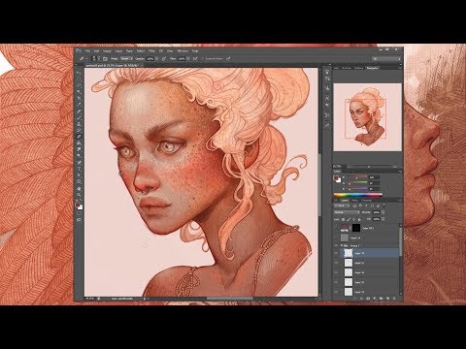Toggle pressure for opacity in the options bar
466x349 pixels.
(x=164, y=59)
